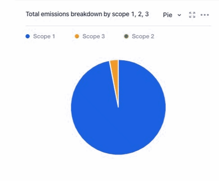Viewport: 219px width, 181px height.
Task: Open the Pie chart type dropdown
Action: click(x=172, y=15)
